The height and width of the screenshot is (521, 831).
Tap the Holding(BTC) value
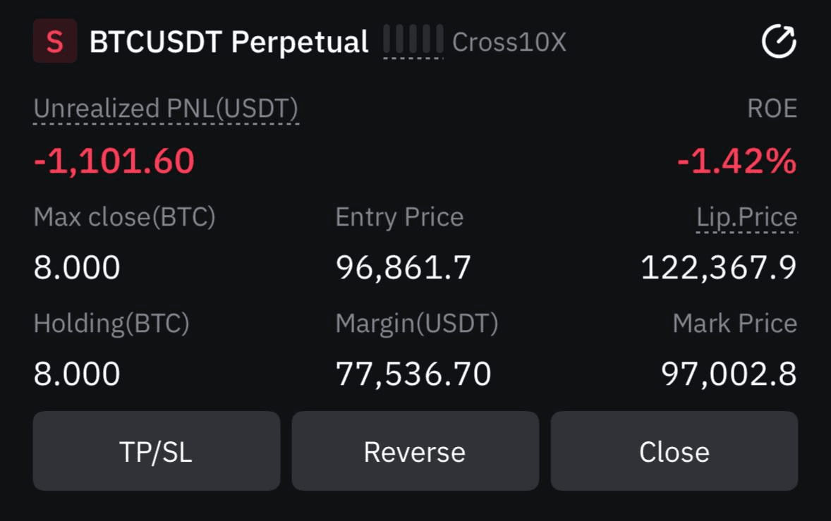(77, 374)
